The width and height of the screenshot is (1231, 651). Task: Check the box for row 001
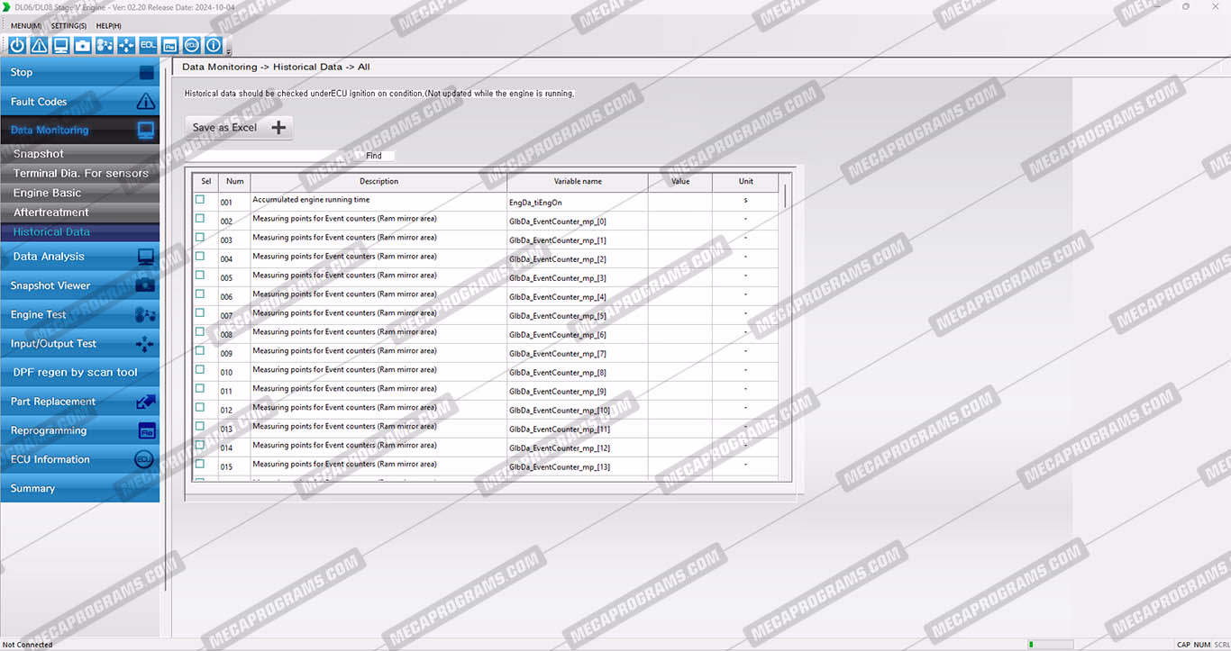click(200, 200)
